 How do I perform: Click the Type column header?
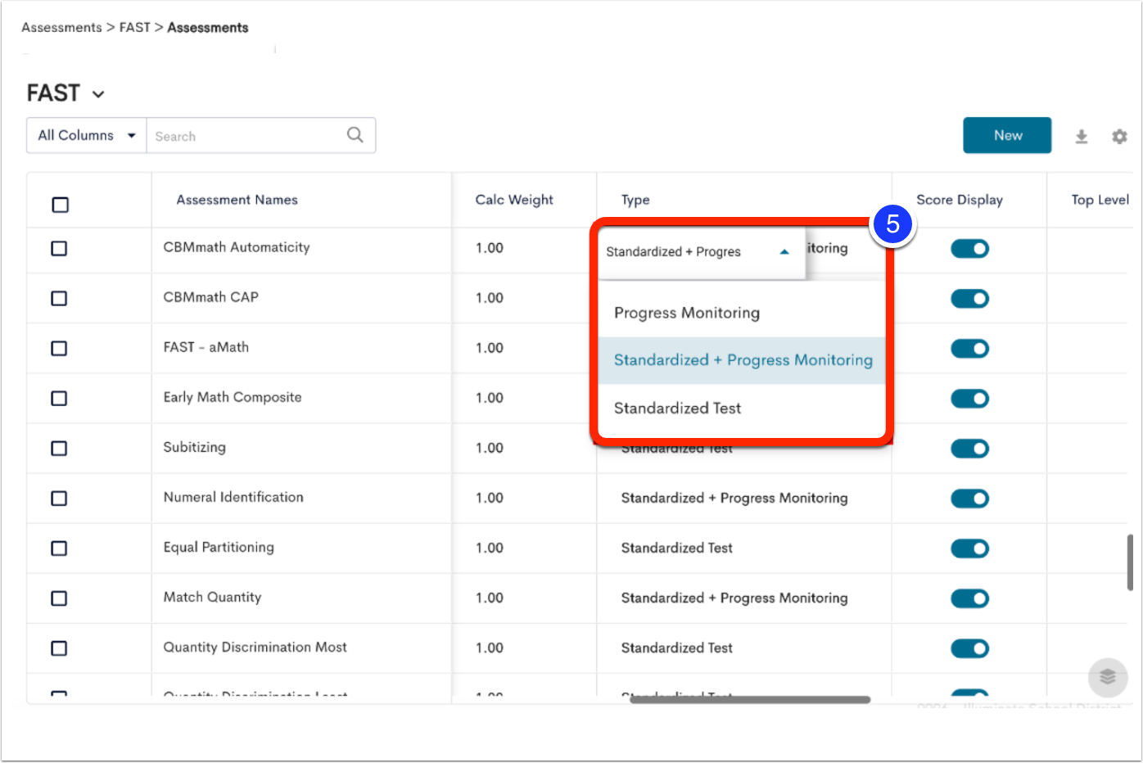(x=635, y=200)
